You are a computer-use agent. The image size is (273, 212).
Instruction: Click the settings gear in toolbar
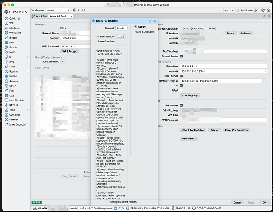click(x=269, y=11)
